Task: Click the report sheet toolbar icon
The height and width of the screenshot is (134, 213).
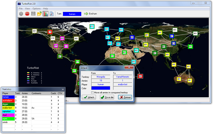Action: pos(52,14)
